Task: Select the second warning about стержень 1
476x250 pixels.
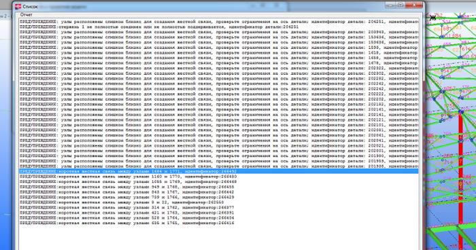Action: click(x=218, y=27)
